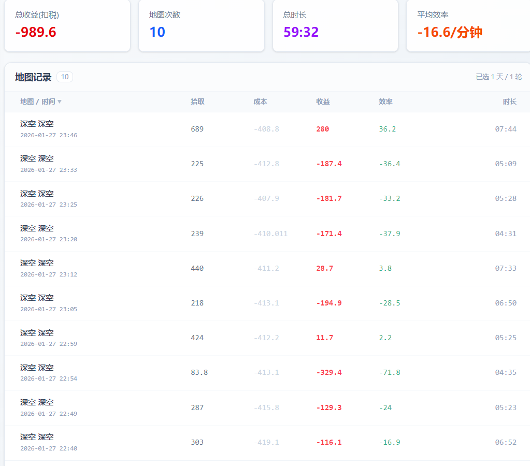Select the map record from 23:33
530x466 pixels.
[49, 164]
